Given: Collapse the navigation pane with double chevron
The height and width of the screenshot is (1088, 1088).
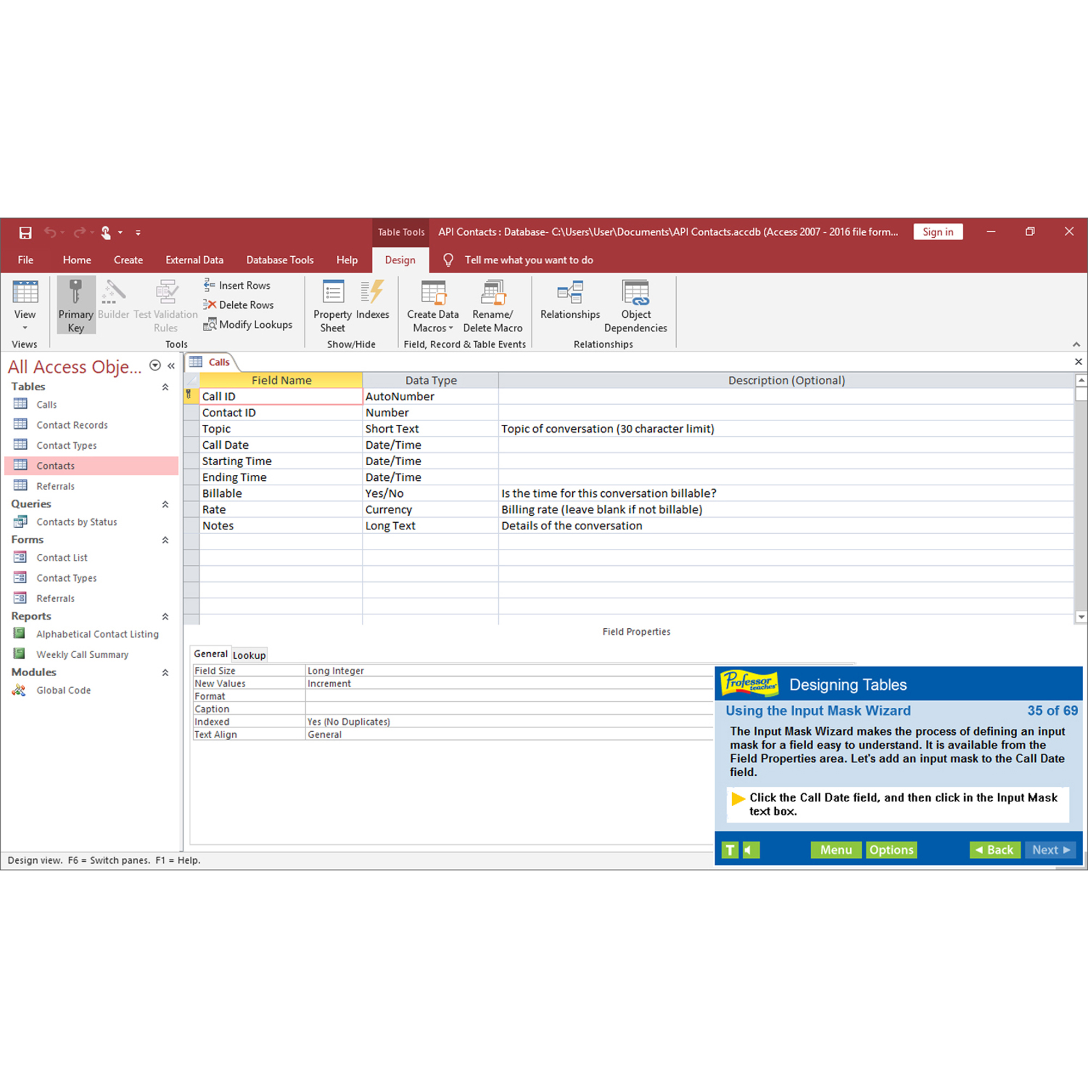Looking at the screenshot, I should point(171,366).
